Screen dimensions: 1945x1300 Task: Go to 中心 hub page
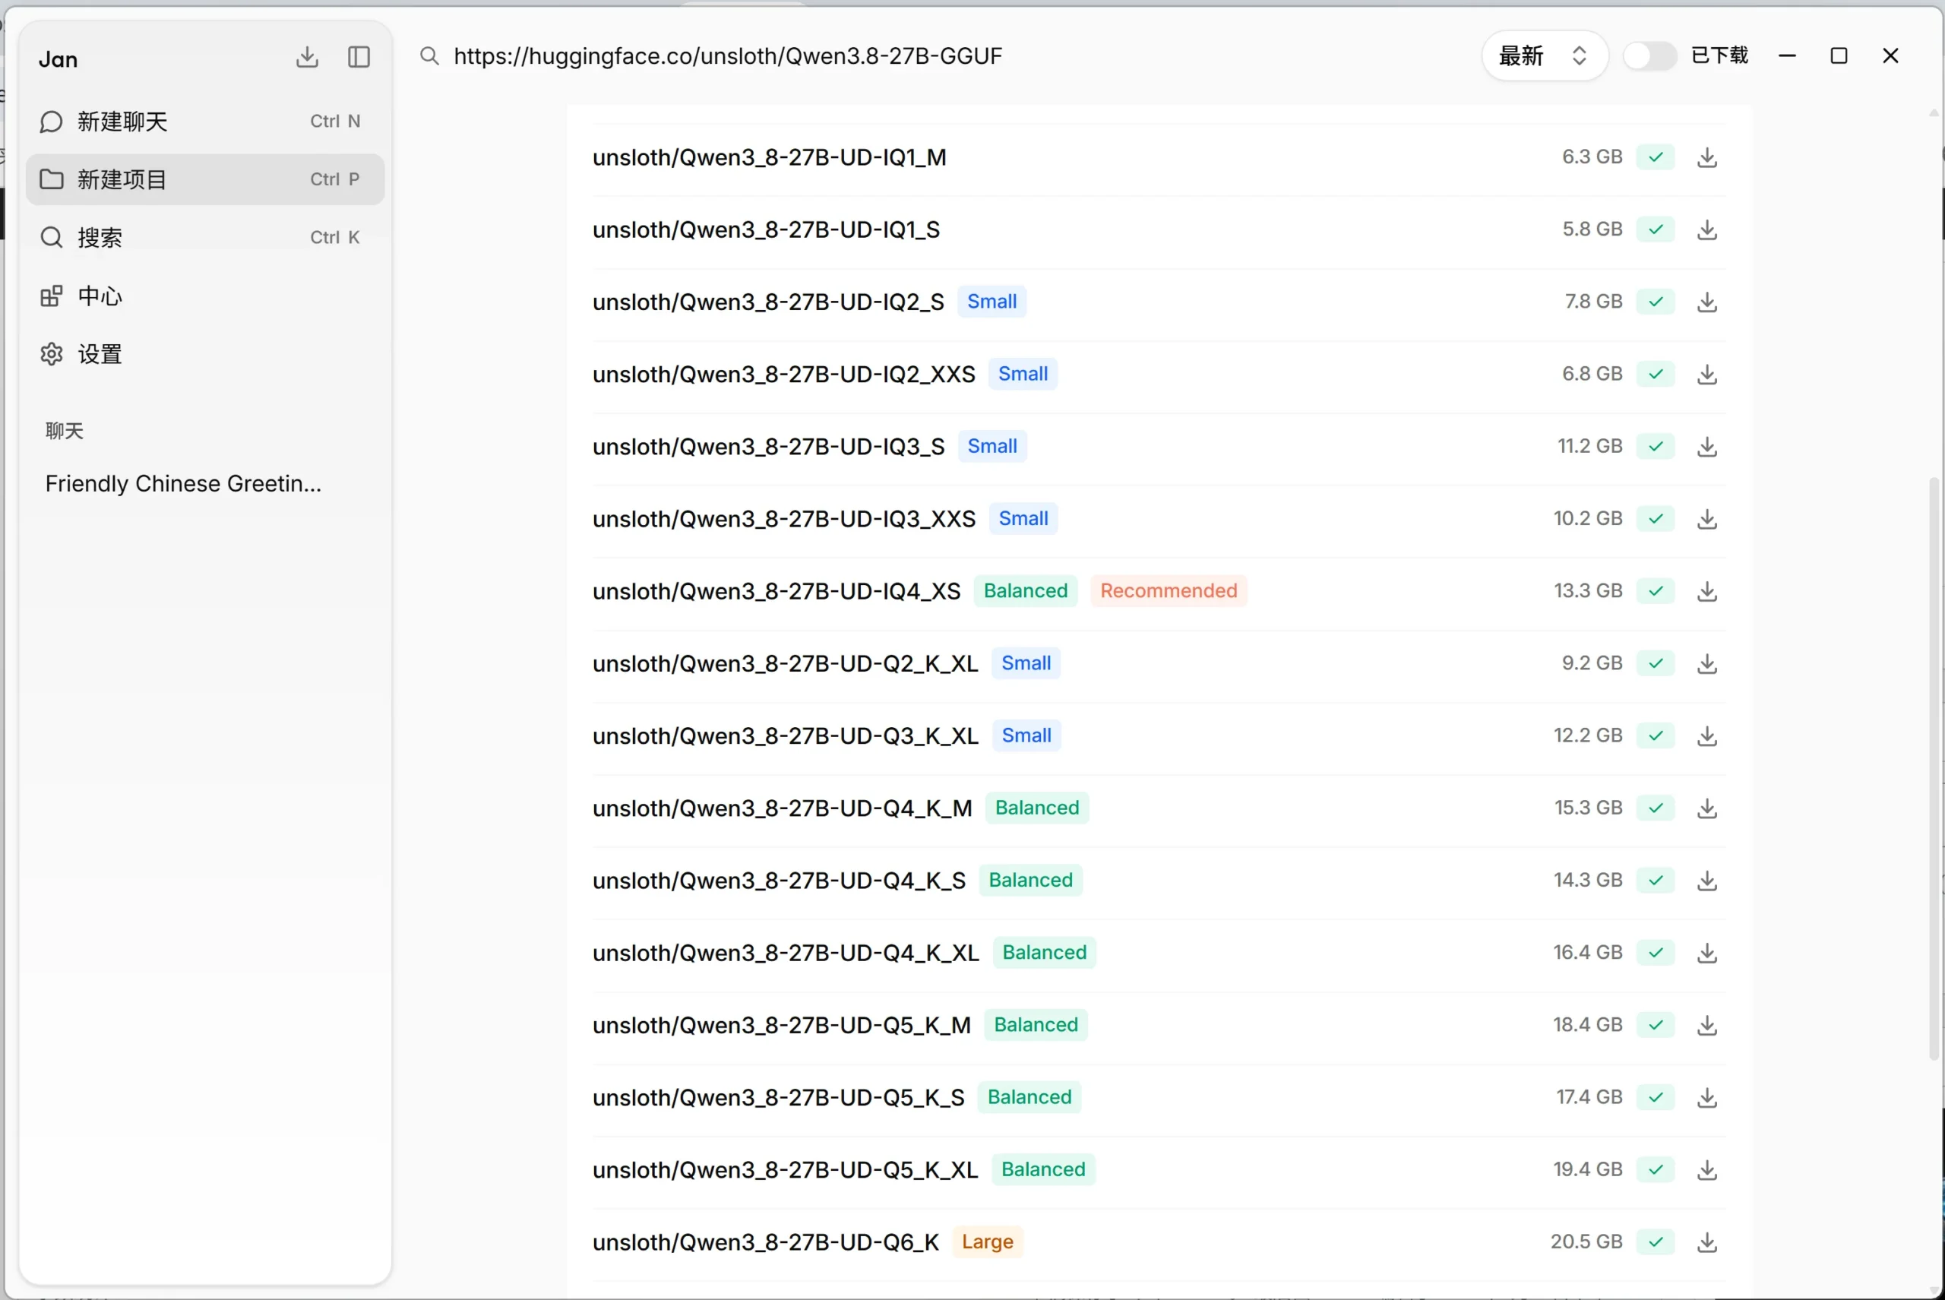coord(205,296)
